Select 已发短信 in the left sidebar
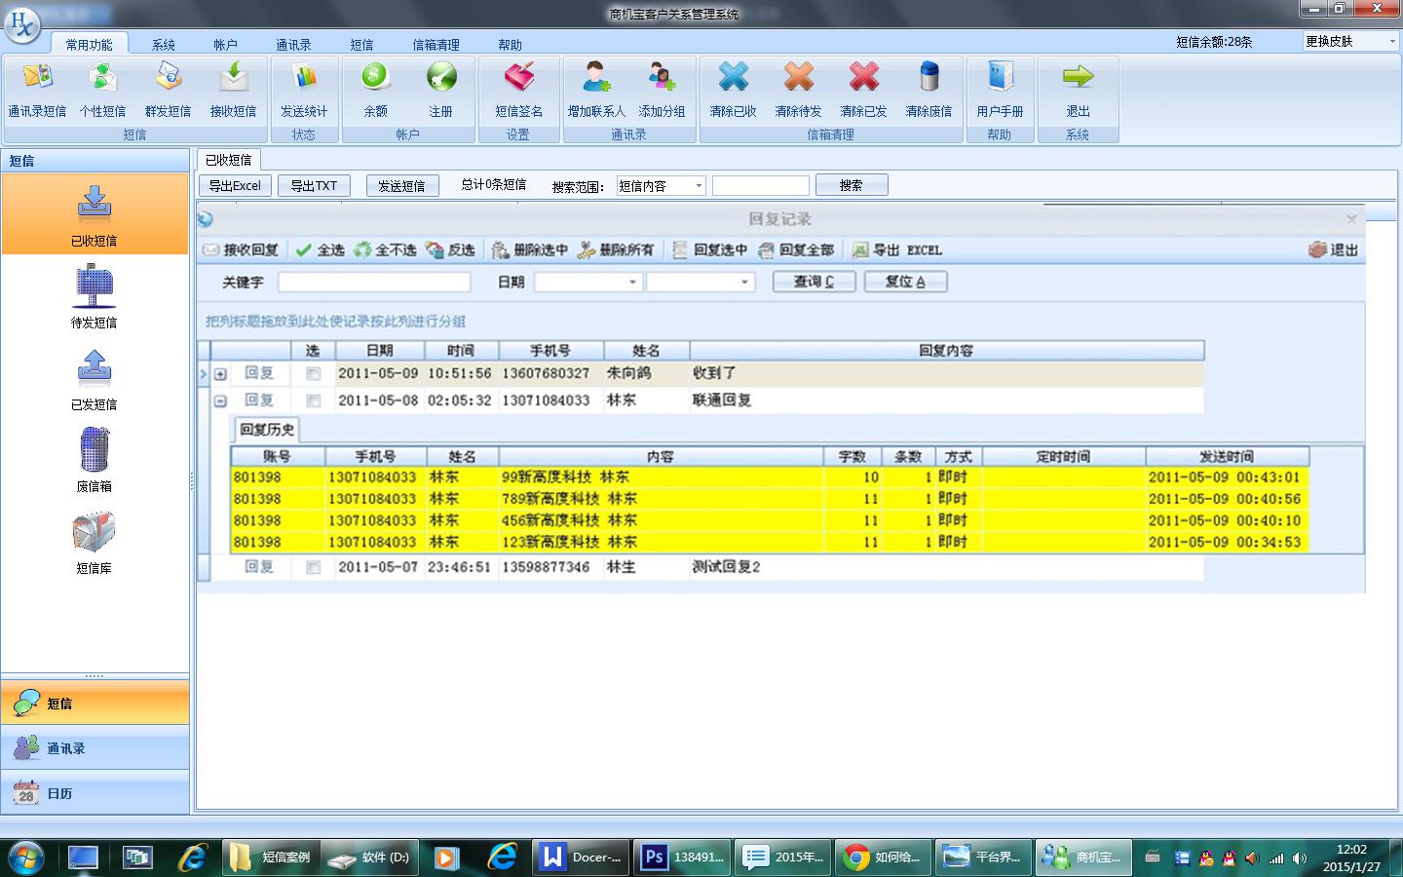 95,378
